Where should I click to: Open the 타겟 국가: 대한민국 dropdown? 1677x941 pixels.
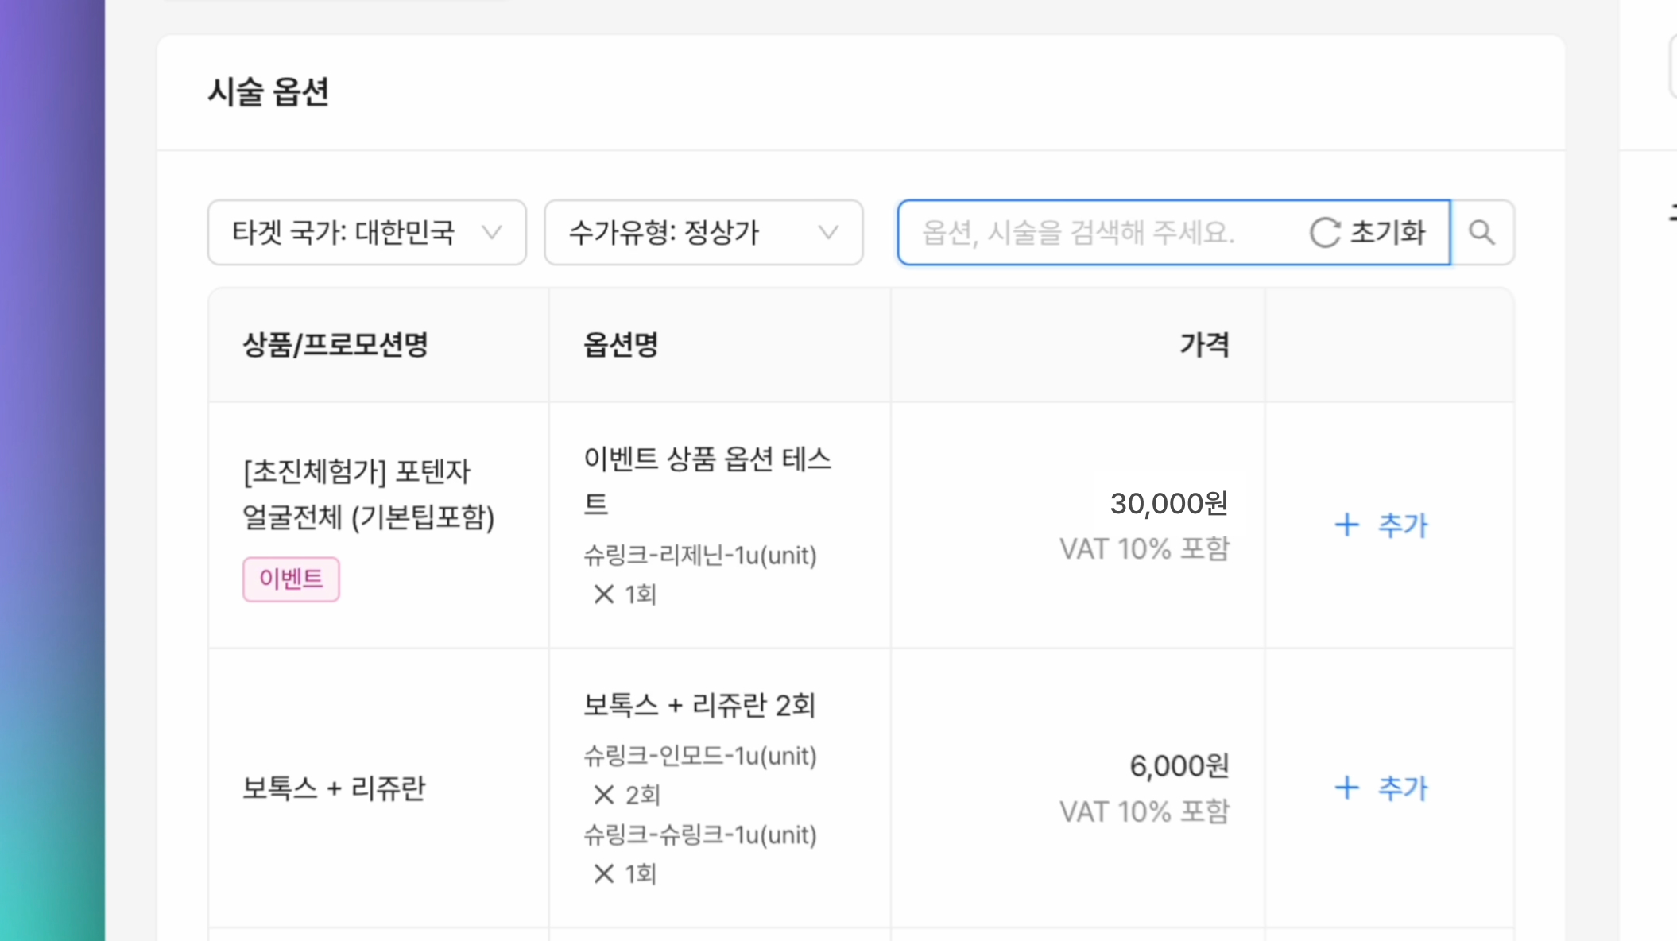[x=366, y=232]
